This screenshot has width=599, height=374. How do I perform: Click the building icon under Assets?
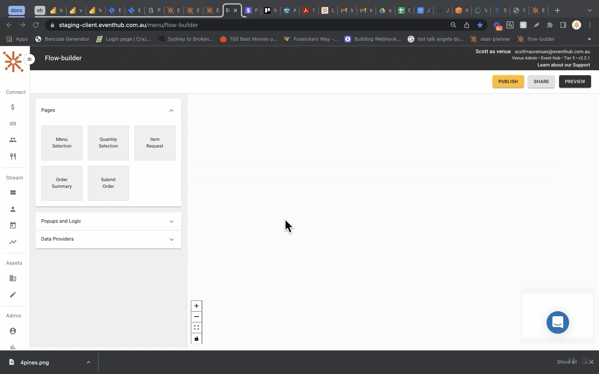[x=13, y=278]
